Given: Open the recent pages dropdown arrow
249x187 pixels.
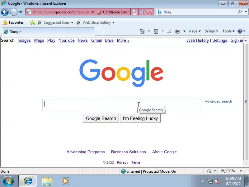Looking at the screenshot, I should (x=21, y=12).
